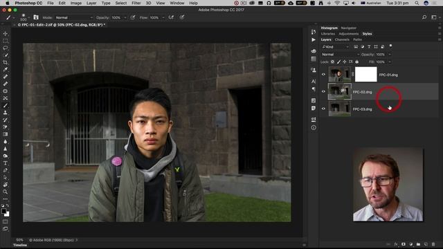Toggle layer filtering on/off switch
Screen dimensions: 443x249
390,46
